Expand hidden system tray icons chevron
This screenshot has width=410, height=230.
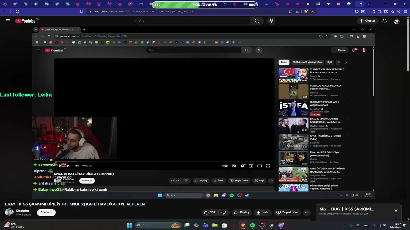tap(345, 226)
